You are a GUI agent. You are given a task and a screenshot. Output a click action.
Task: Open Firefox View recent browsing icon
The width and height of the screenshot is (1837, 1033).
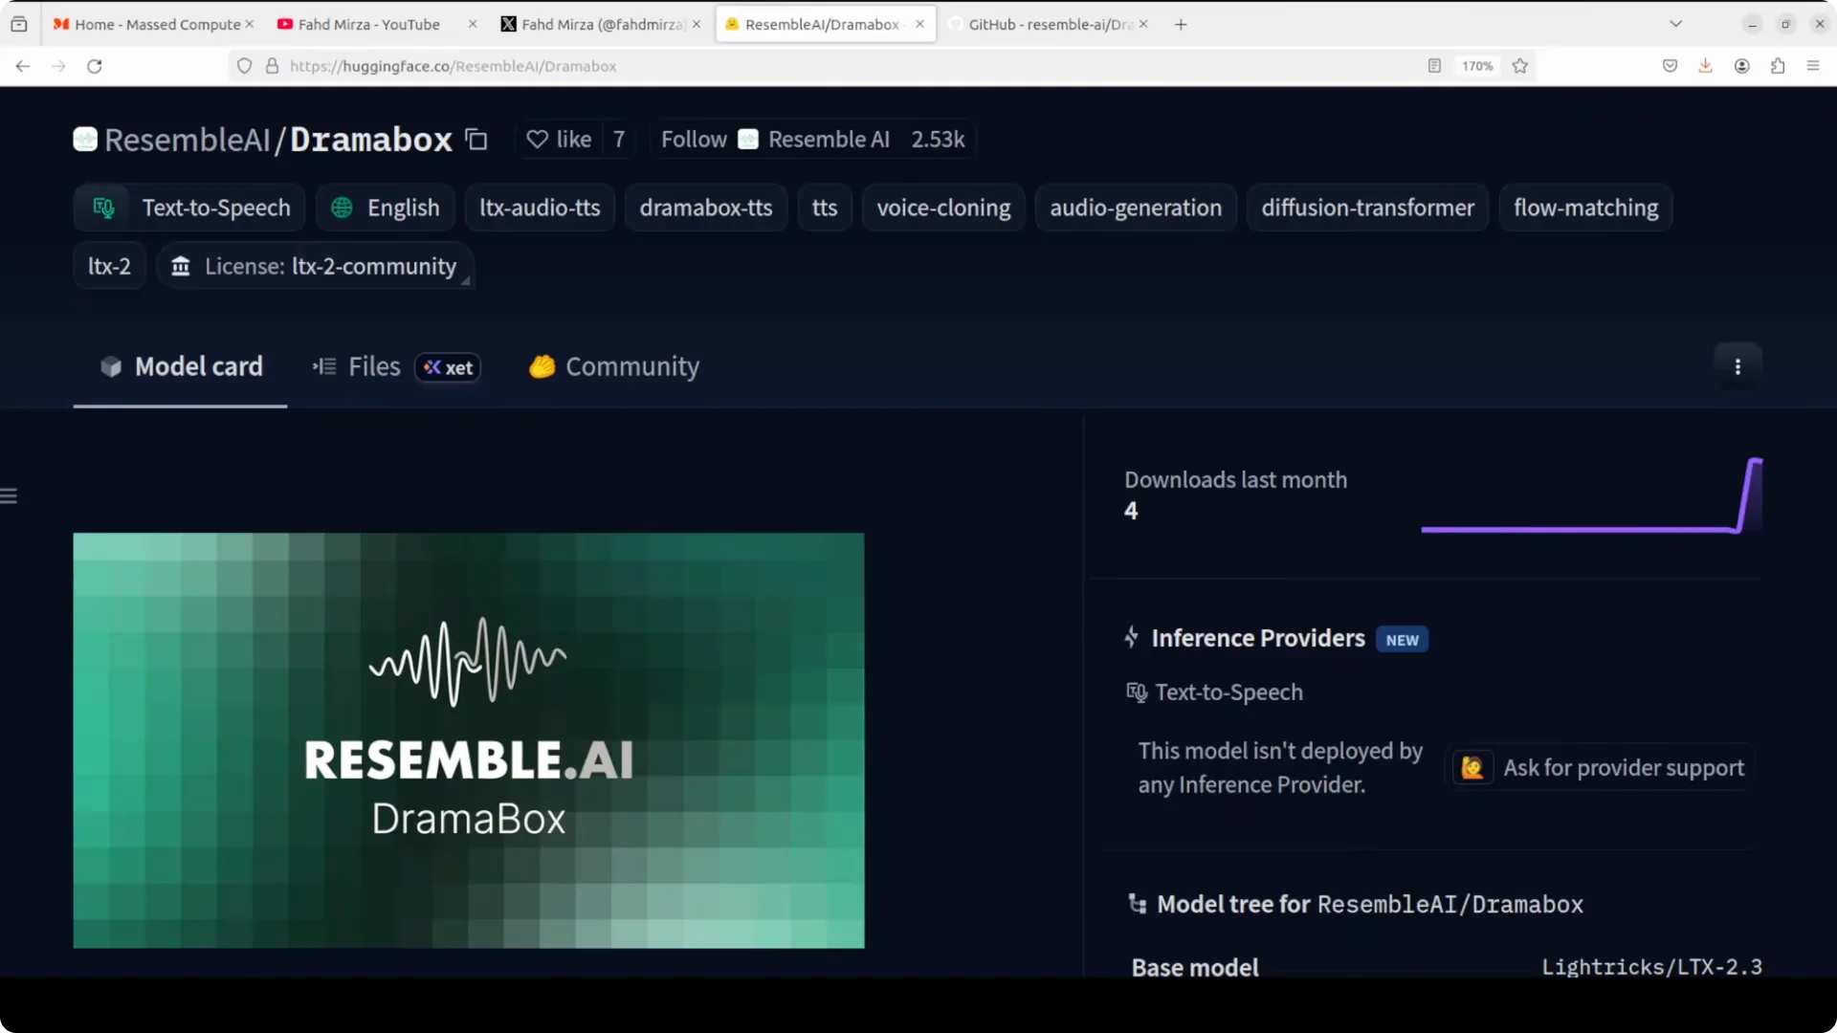[x=19, y=24]
